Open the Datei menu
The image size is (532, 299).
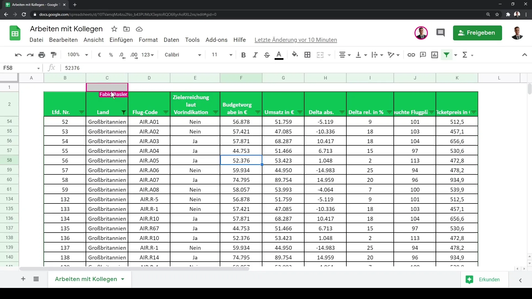[36, 40]
